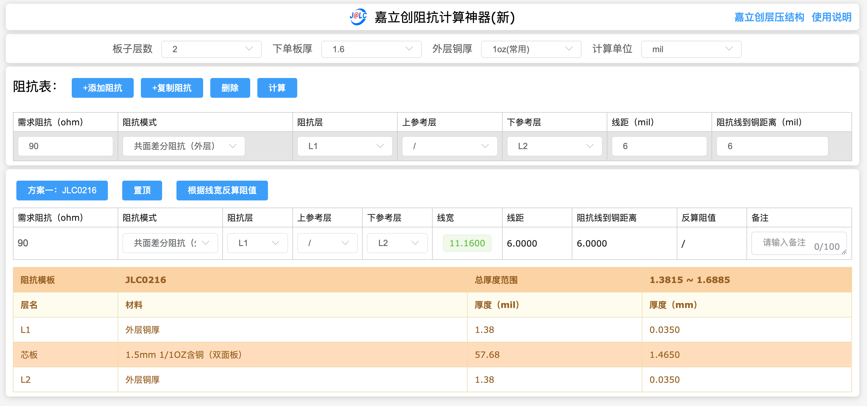867x406 pixels.
Task: Click the 6.0000 value under 阻抗线到铜距离 column
Action: (x=592, y=243)
